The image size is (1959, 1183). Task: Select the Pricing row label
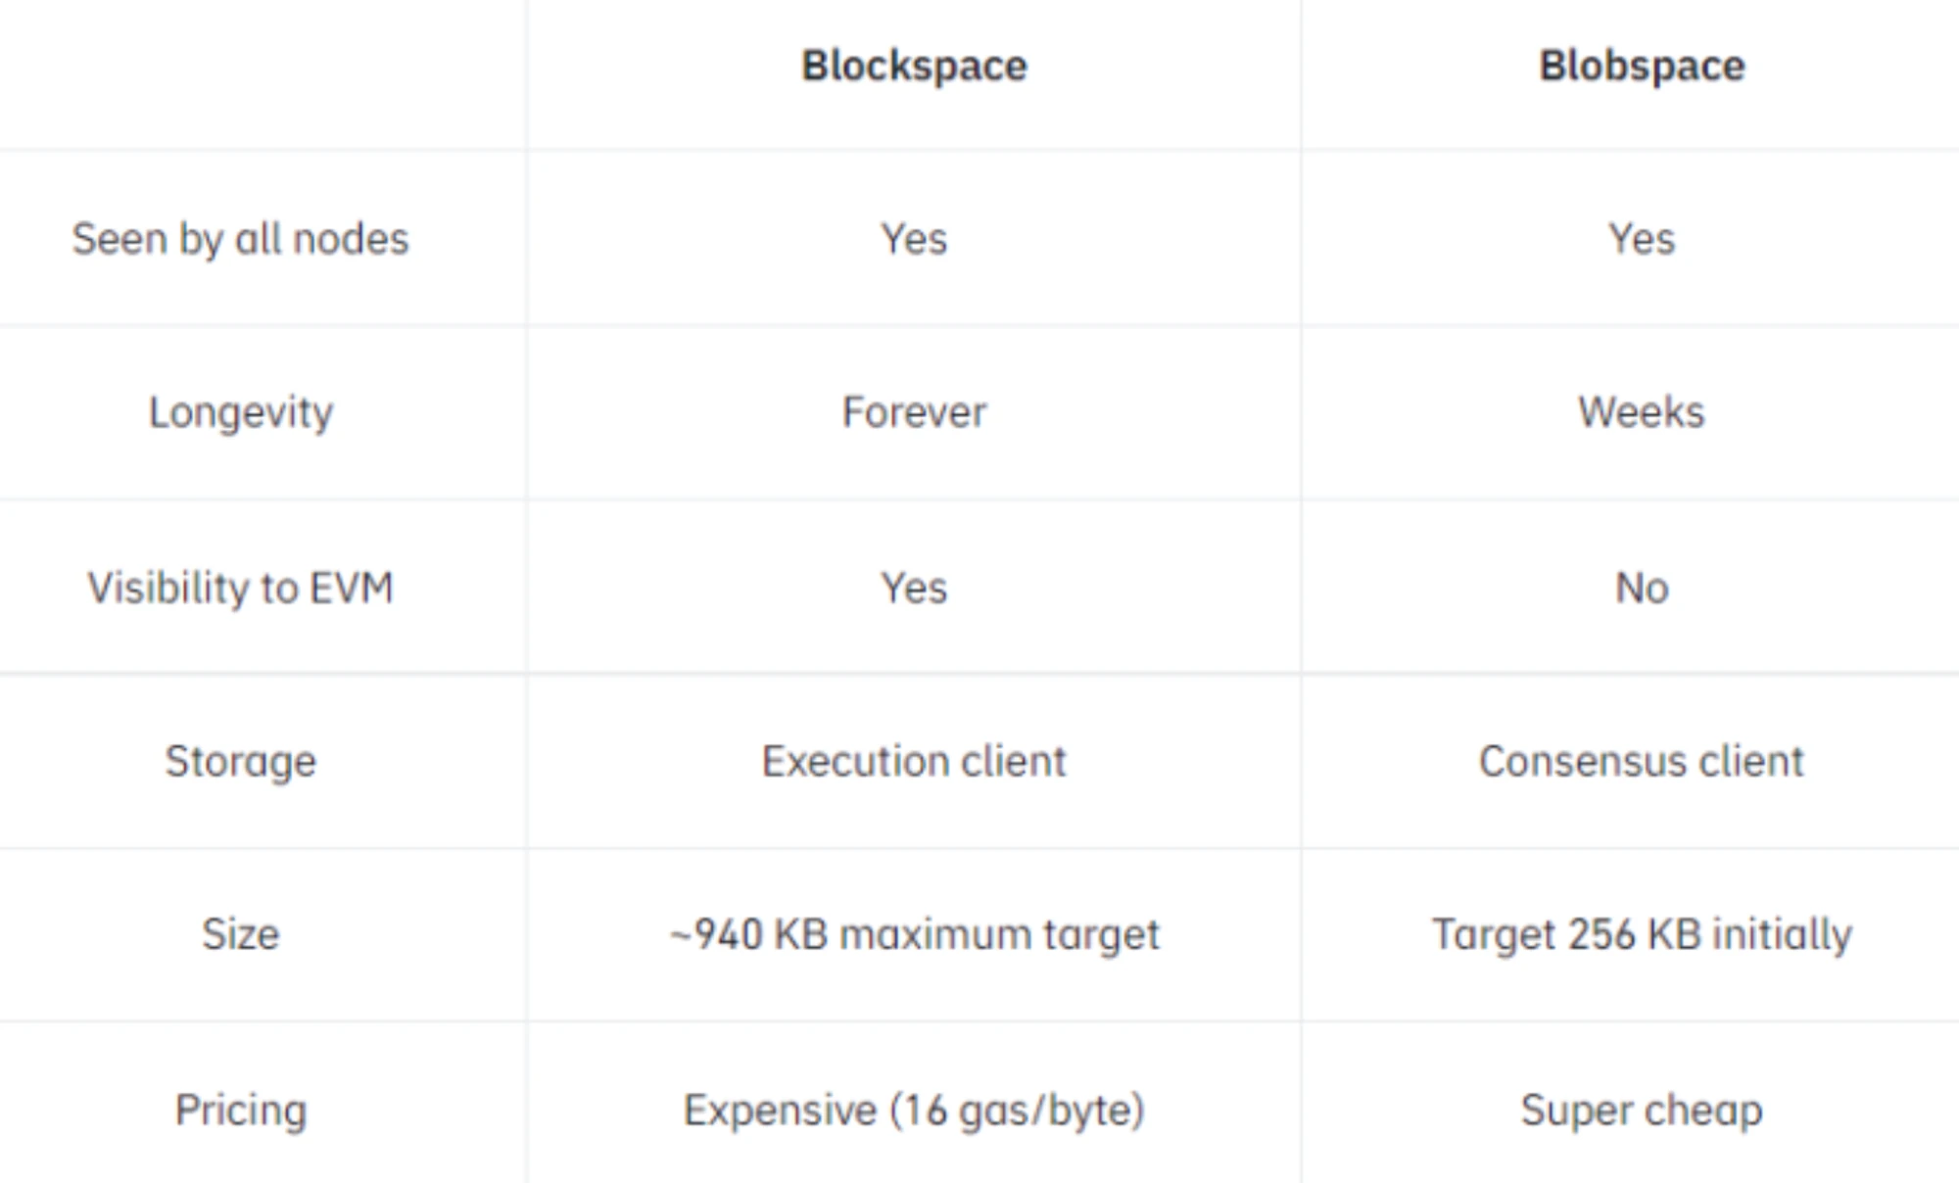240,1110
